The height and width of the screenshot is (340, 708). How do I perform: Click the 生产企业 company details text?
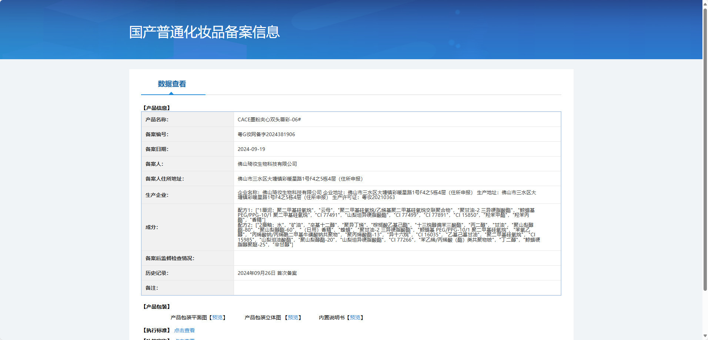coord(387,195)
